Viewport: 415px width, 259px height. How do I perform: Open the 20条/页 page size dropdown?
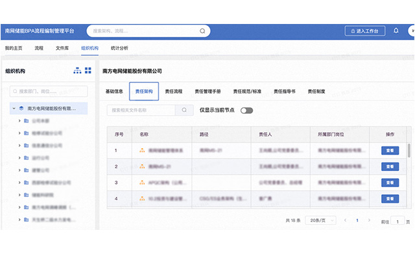pyautogui.click(x=320, y=220)
